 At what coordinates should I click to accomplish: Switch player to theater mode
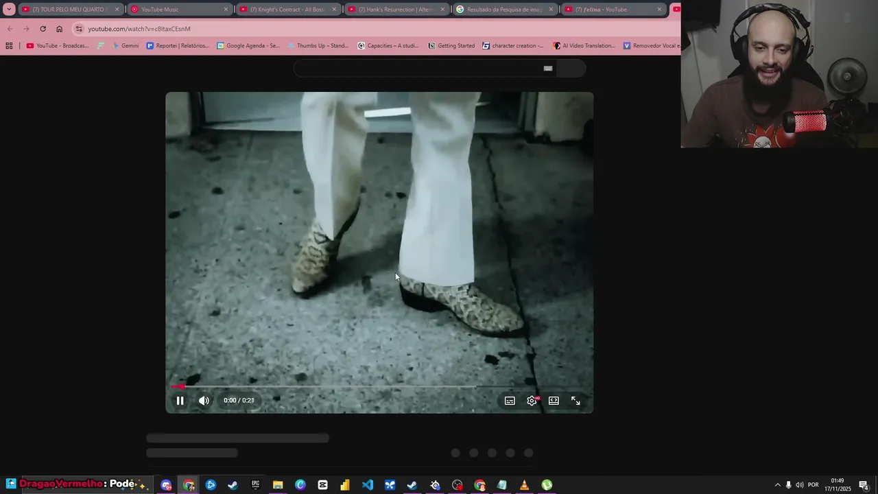[554, 401]
